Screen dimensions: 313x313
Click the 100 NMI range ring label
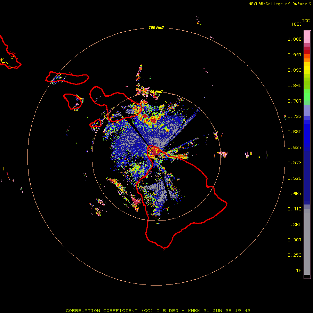click(156, 27)
